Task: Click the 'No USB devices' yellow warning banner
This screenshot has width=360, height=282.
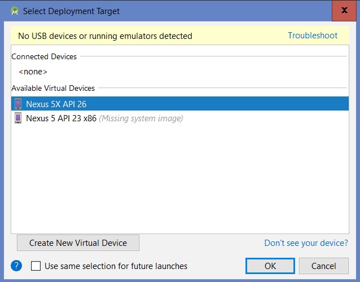Action: click(x=105, y=36)
